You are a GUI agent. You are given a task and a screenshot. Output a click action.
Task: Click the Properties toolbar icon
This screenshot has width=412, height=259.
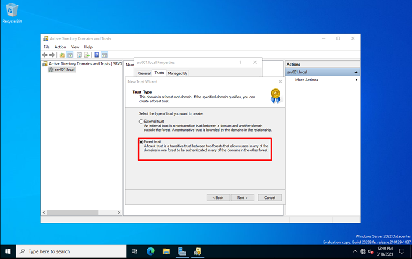pos(79,55)
